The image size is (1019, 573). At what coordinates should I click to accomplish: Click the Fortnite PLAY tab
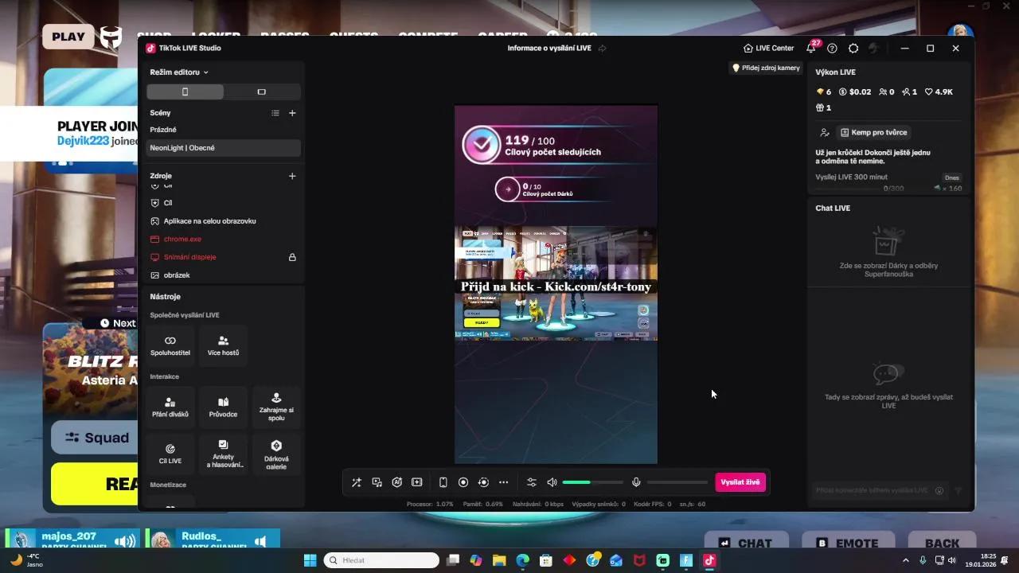click(68, 37)
